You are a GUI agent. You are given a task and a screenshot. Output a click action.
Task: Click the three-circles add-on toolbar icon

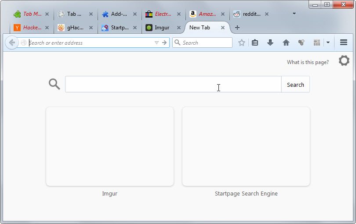302,43
